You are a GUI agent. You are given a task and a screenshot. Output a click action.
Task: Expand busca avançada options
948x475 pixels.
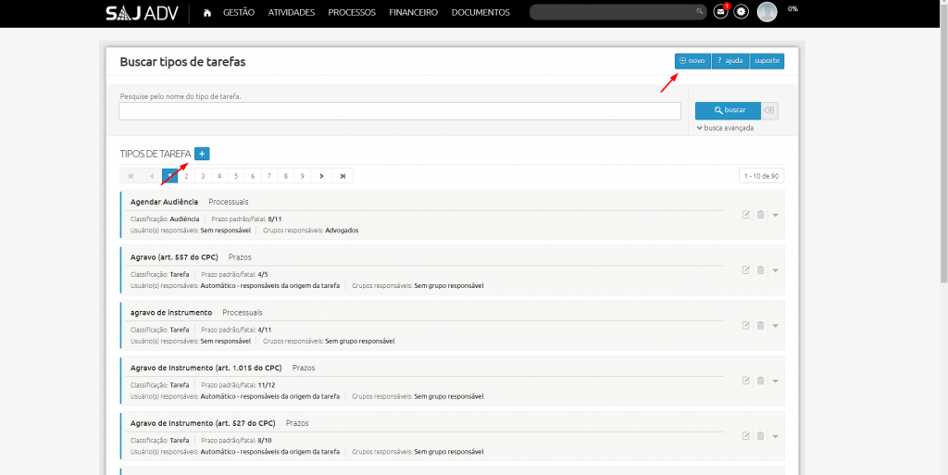(x=725, y=128)
